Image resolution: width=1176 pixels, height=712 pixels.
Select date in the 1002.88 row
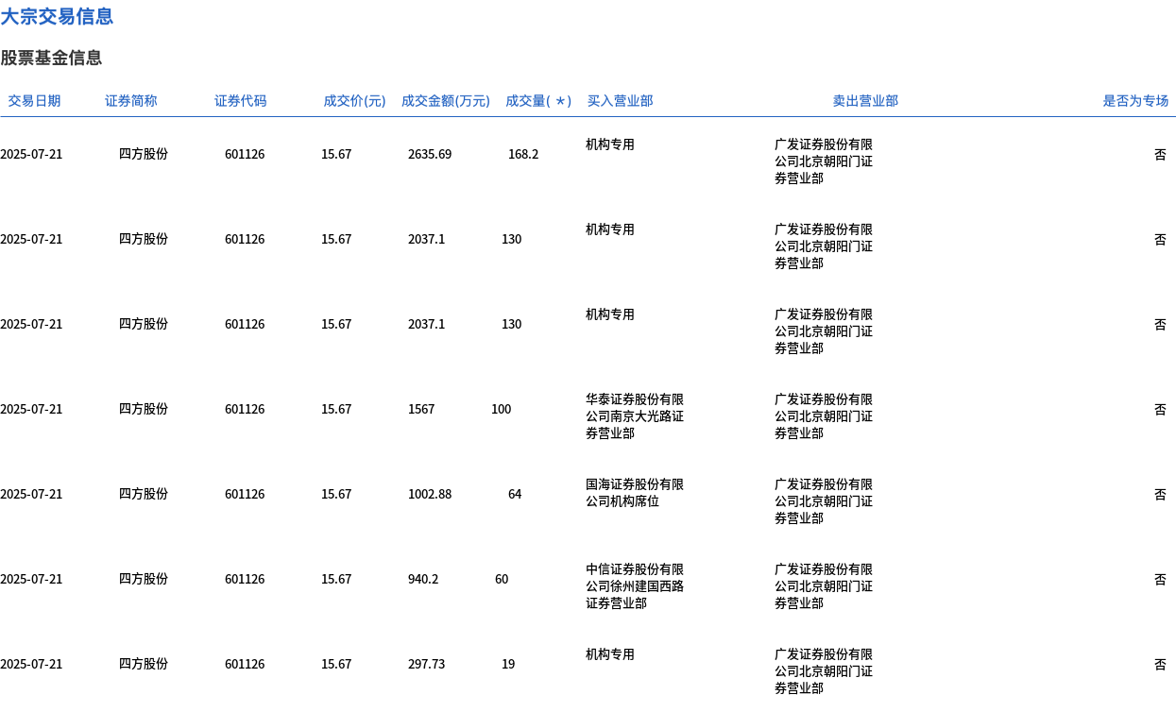[31, 494]
